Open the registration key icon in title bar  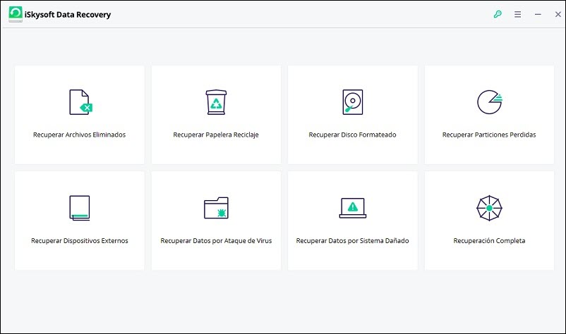coord(498,14)
